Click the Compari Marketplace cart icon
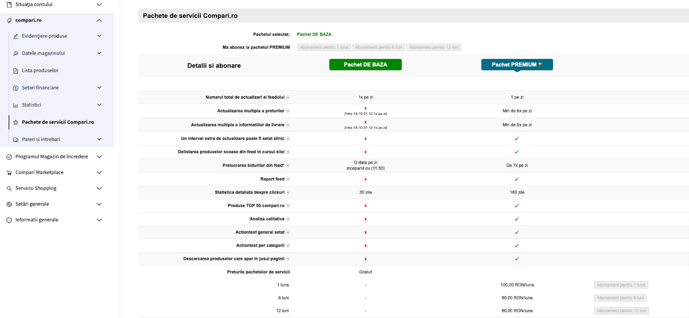The width and height of the screenshot is (689, 318). [x=9, y=173]
